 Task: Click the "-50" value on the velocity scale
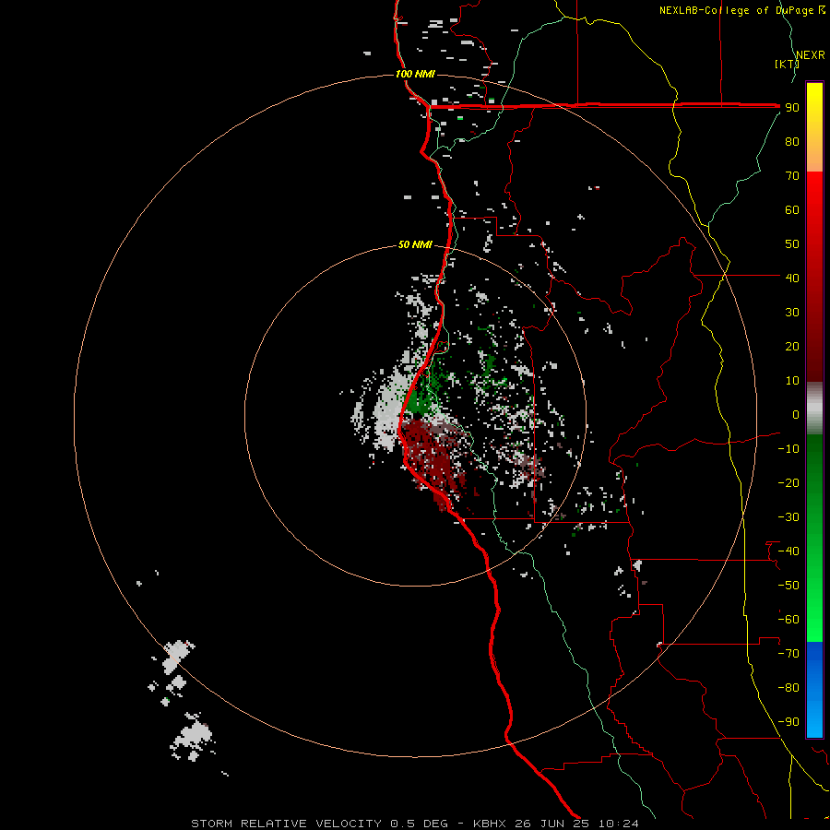[788, 586]
